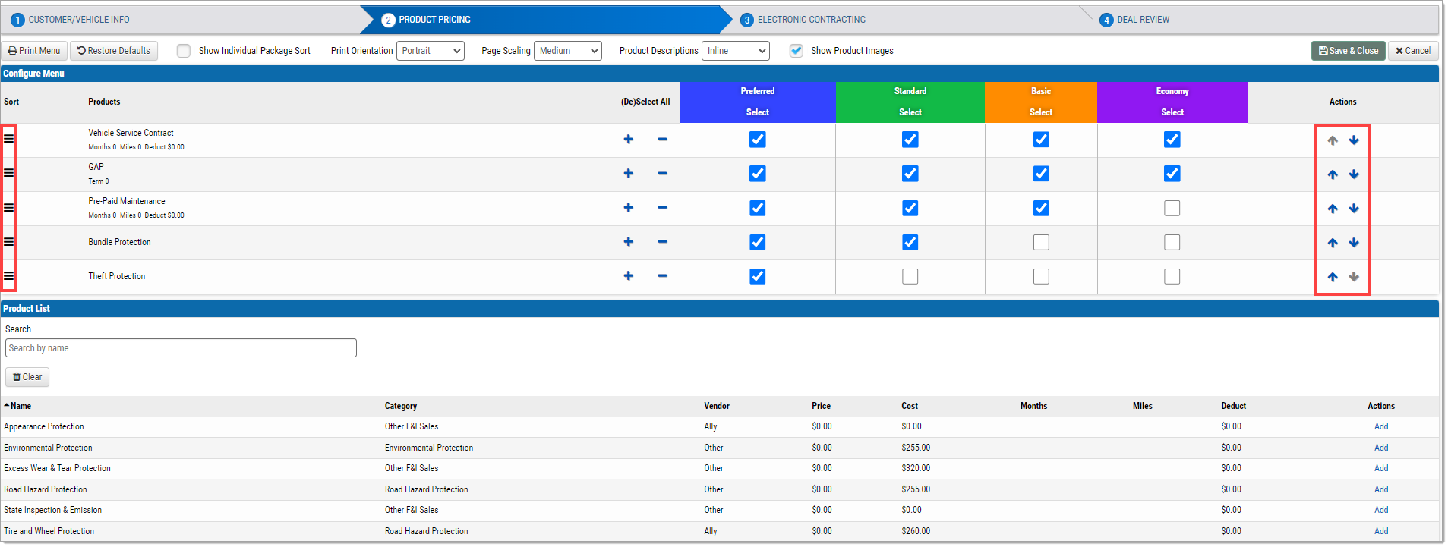Click Cancel button
The height and width of the screenshot is (547, 1448).
tap(1413, 51)
